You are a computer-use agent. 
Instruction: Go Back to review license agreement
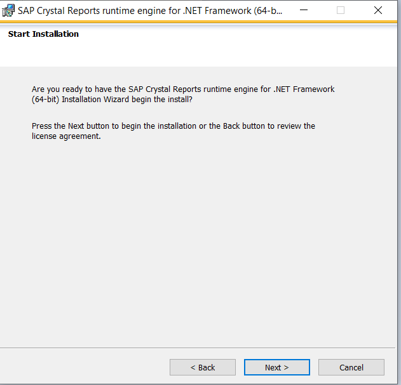(x=203, y=367)
